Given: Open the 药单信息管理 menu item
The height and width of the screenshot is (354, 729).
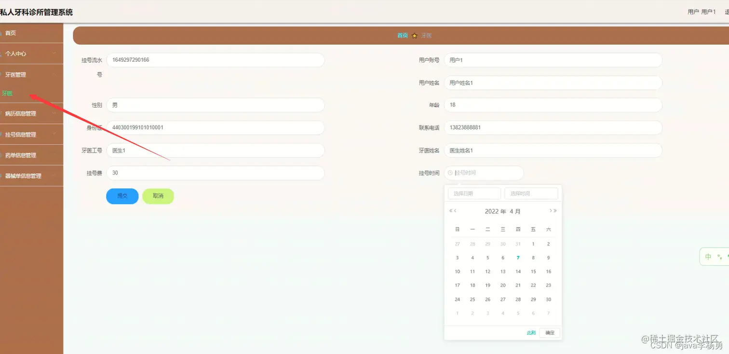Looking at the screenshot, I should 31,155.
